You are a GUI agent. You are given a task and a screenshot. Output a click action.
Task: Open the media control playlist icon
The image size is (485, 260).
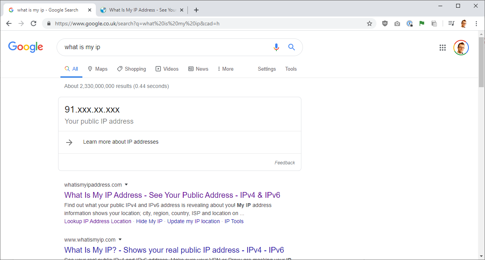[x=451, y=23]
